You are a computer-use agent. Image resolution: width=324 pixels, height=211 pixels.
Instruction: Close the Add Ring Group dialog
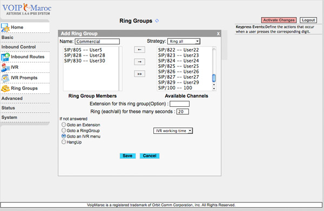click(x=218, y=33)
